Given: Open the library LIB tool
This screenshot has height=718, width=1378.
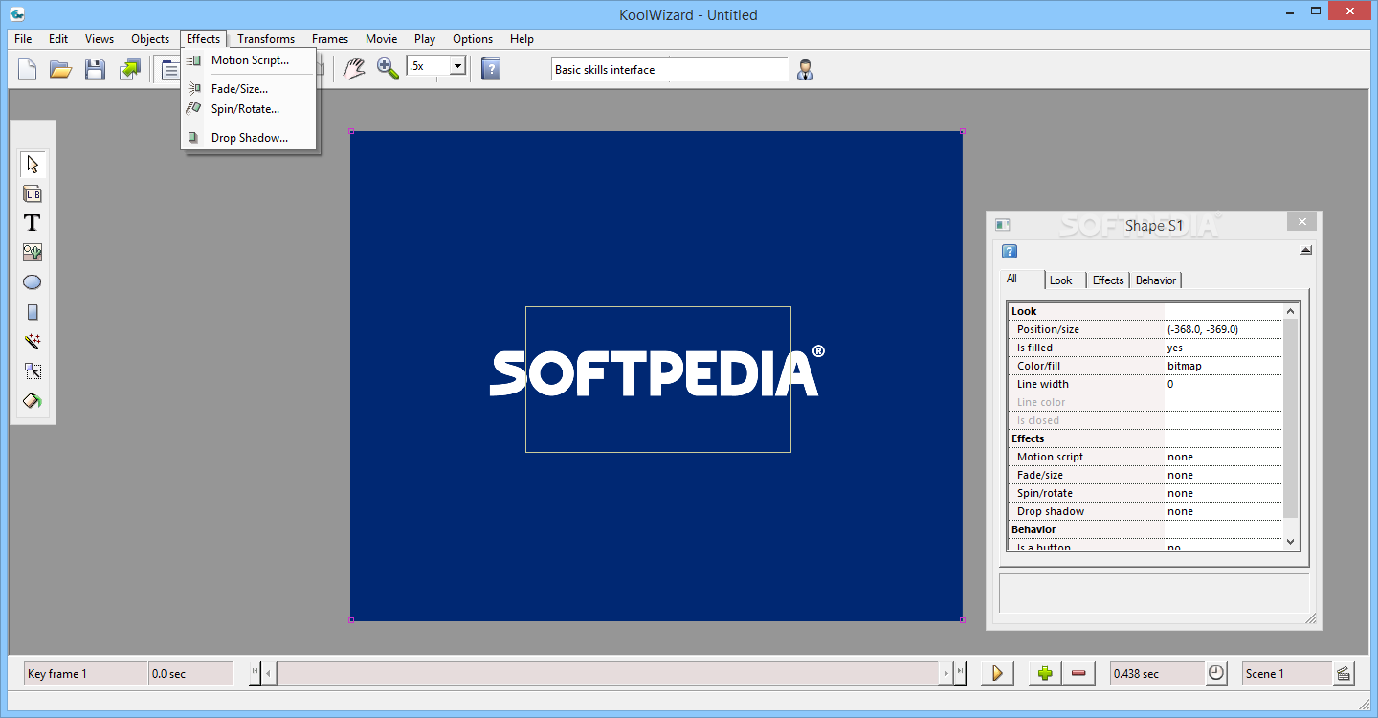Looking at the screenshot, I should tap(33, 194).
